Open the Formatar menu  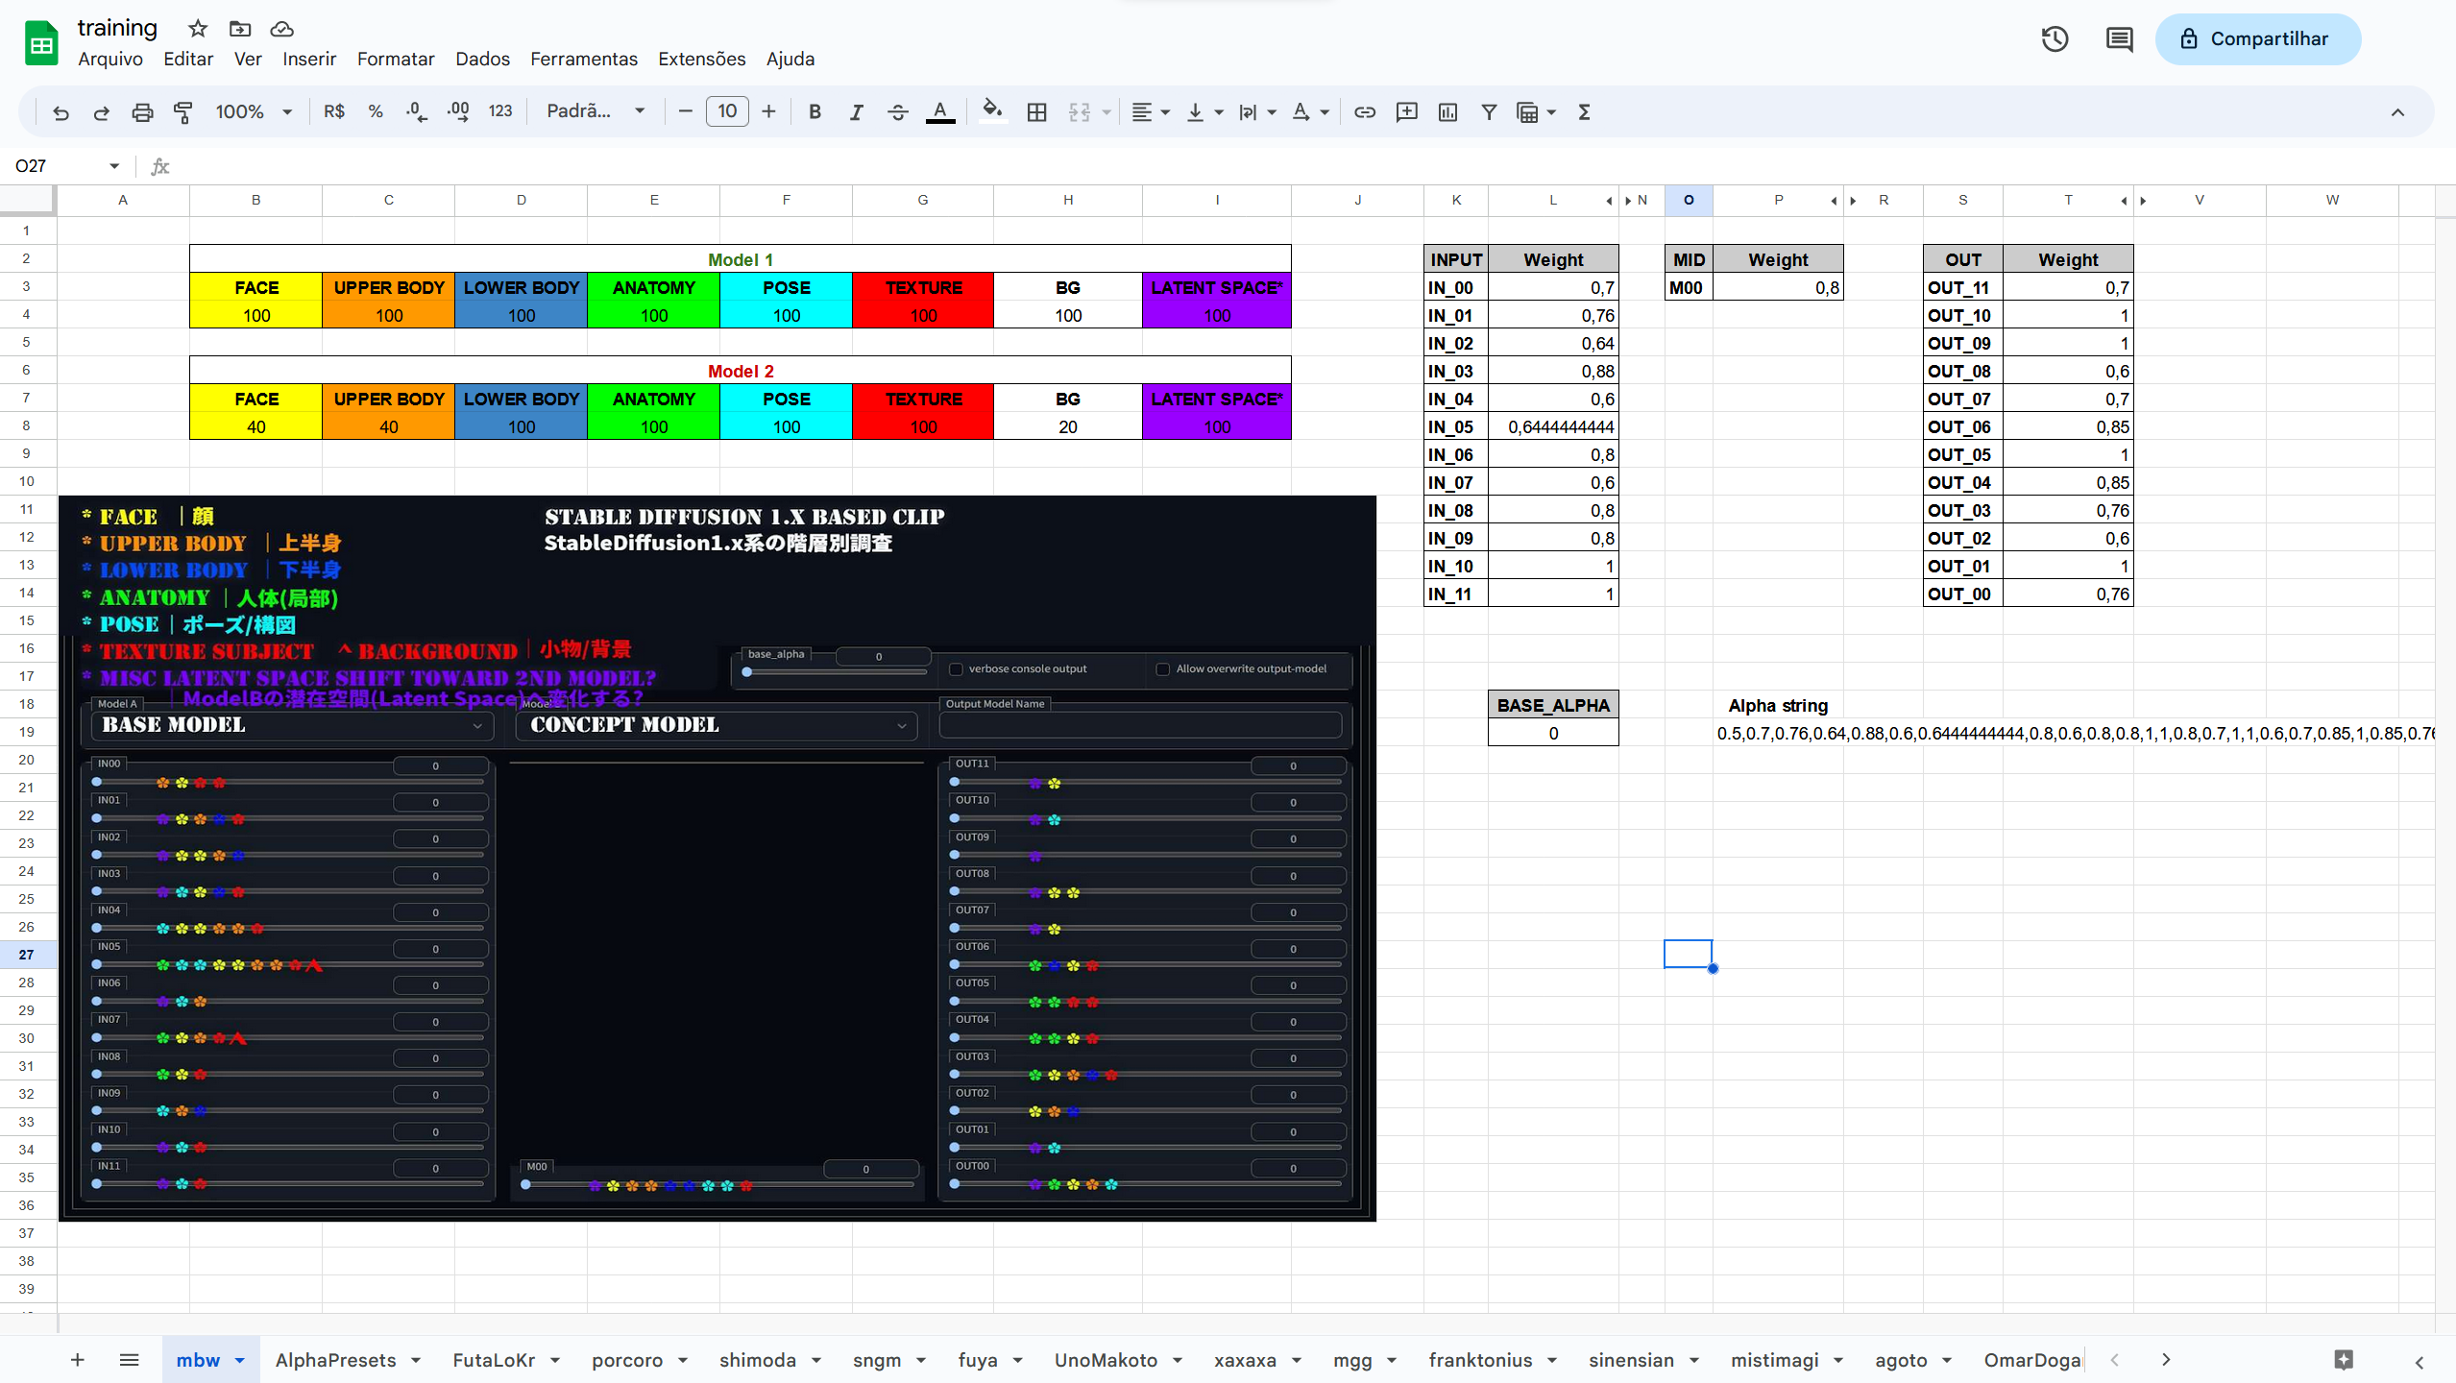pyautogui.click(x=396, y=59)
